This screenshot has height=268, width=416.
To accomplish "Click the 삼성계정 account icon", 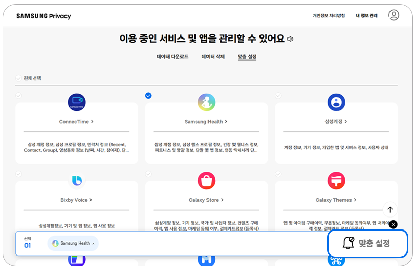I will 336,103.
